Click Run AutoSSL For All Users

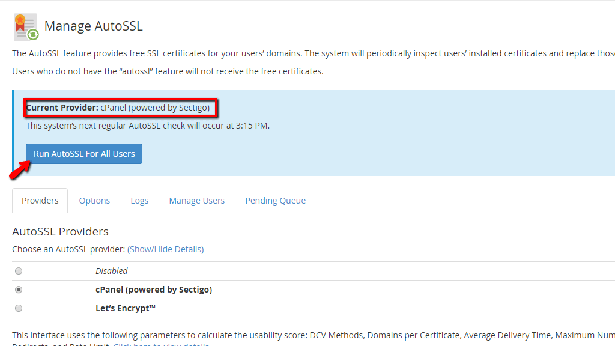[x=83, y=154]
